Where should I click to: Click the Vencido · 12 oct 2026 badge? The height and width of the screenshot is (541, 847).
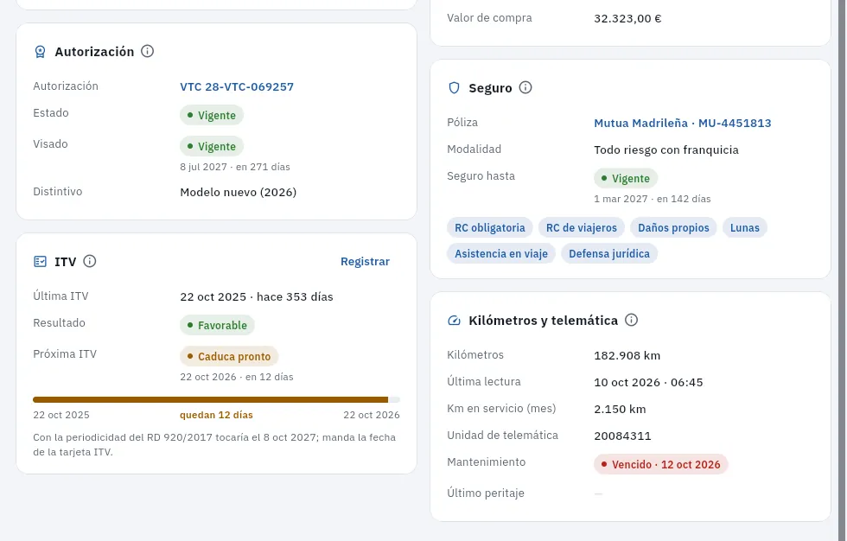point(660,465)
